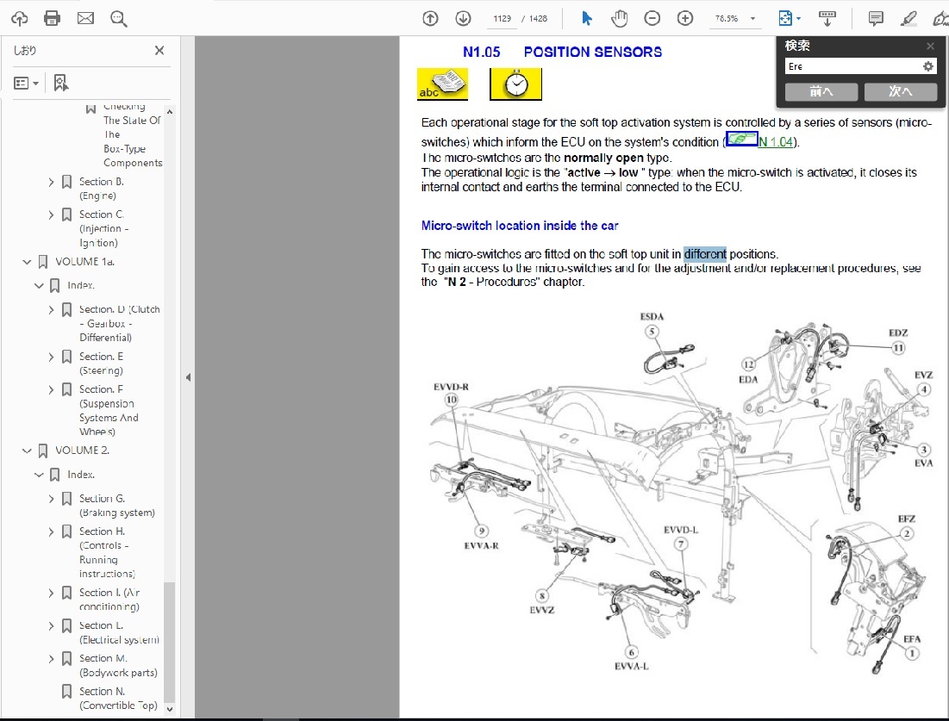Viewport: 949px width, 721px height.
Task: Expand Section D (Clutch - Gearbox) bookmark
Action: pos(51,310)
